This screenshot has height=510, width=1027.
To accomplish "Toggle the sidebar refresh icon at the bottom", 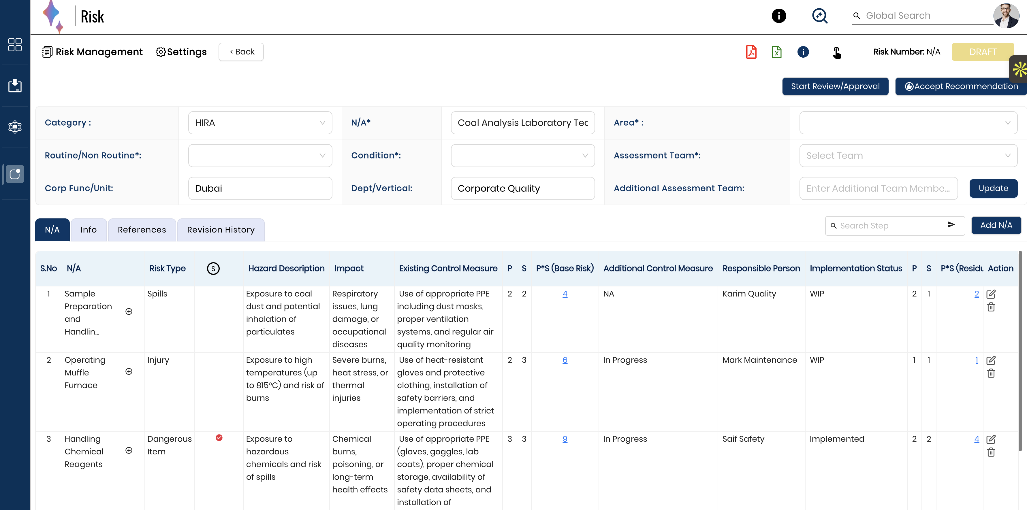I will [15, 174].
